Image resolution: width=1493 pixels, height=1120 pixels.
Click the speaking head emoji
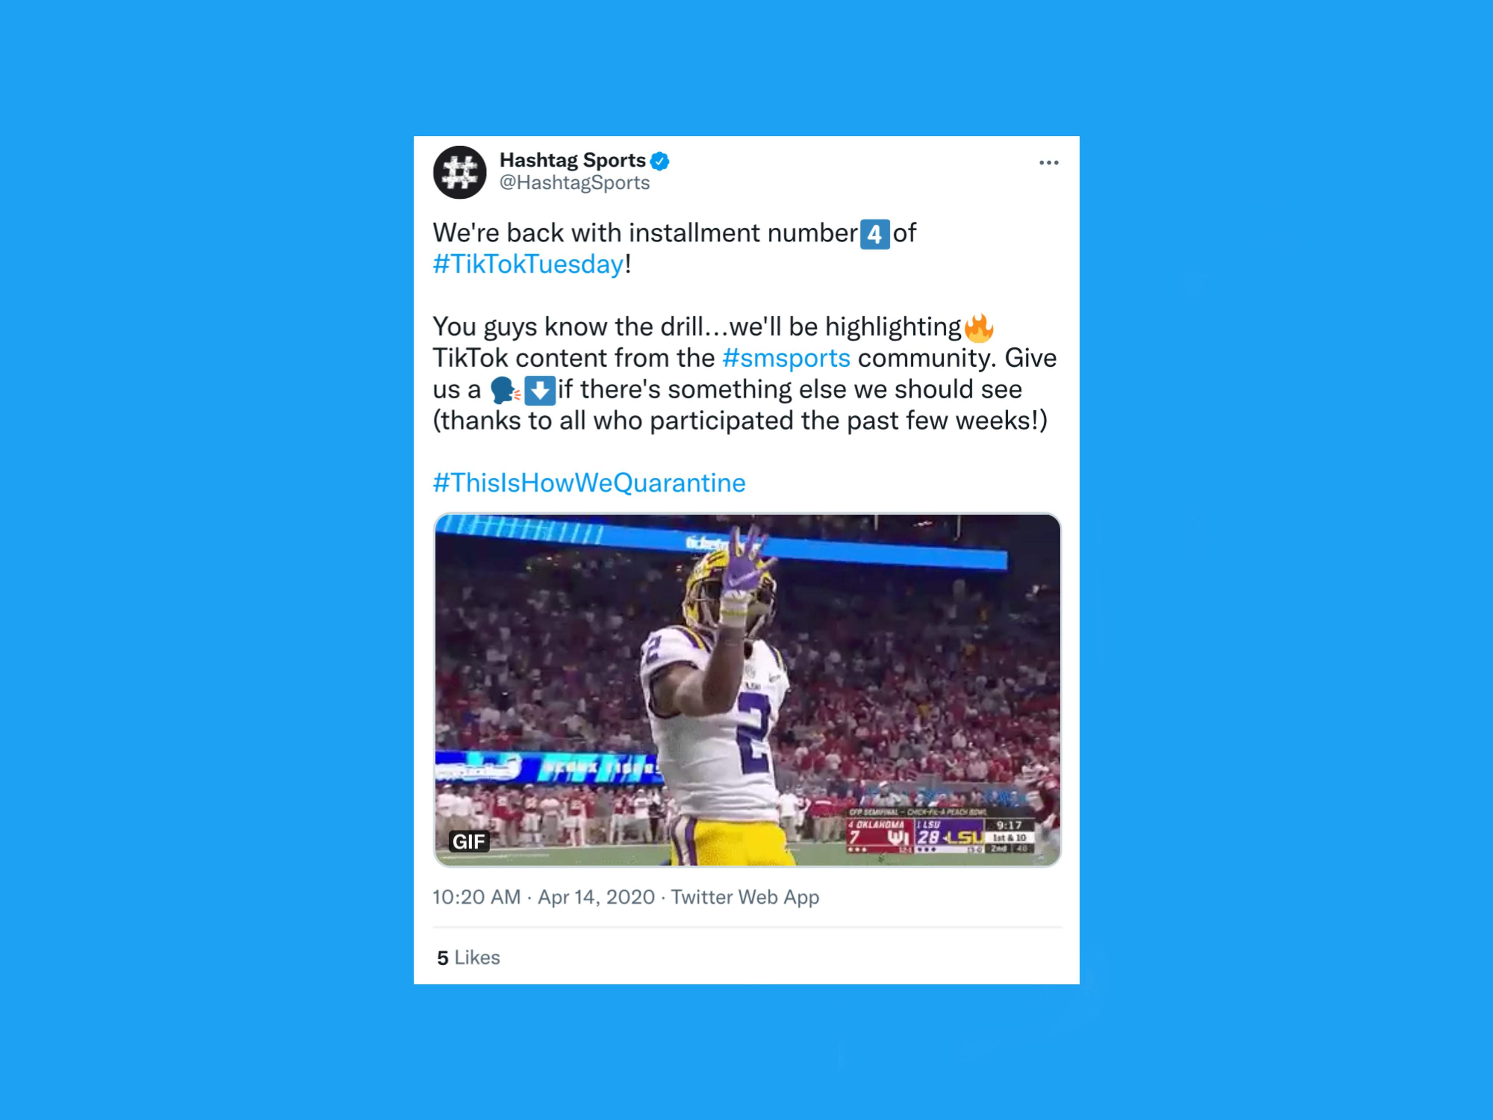[505, 390]
